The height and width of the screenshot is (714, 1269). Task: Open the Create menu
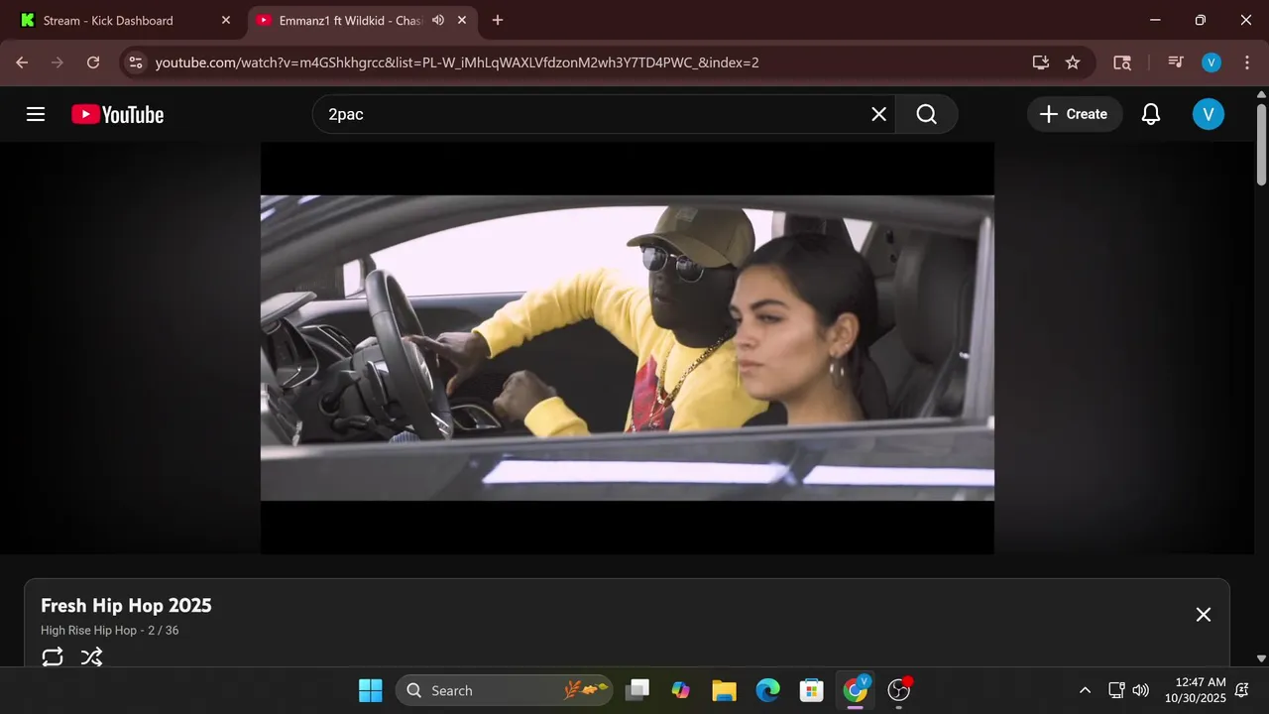pos(1074,114)
